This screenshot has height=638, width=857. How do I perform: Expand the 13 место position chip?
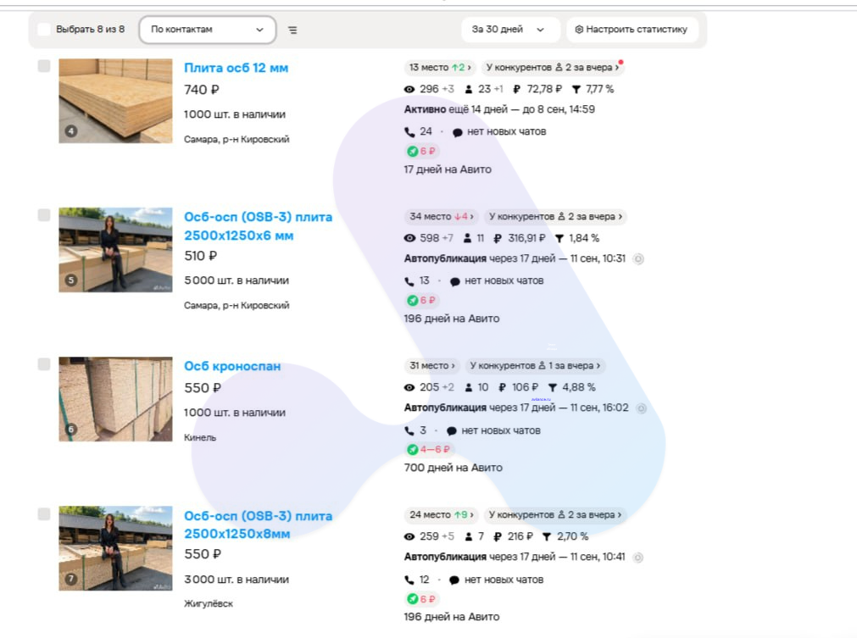click(440, 67)
